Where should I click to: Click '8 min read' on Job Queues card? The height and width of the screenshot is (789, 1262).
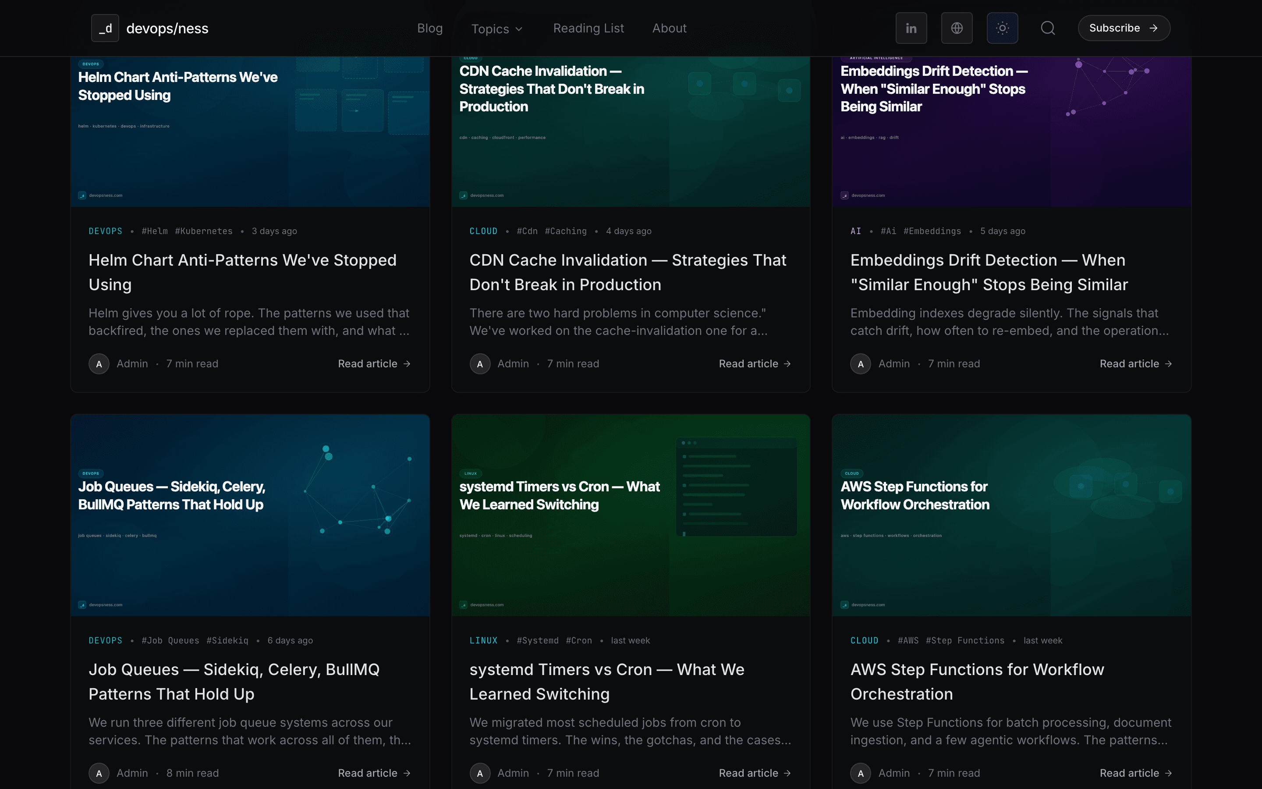(192, 773)
